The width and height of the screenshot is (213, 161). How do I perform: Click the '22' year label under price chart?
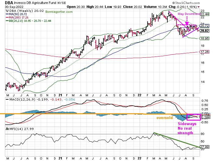139,95
